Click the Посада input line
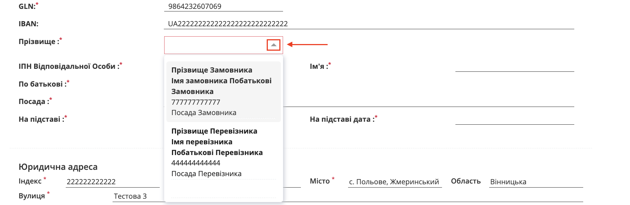The height and width of the screenshot is (205, 630). pos(427,102)
